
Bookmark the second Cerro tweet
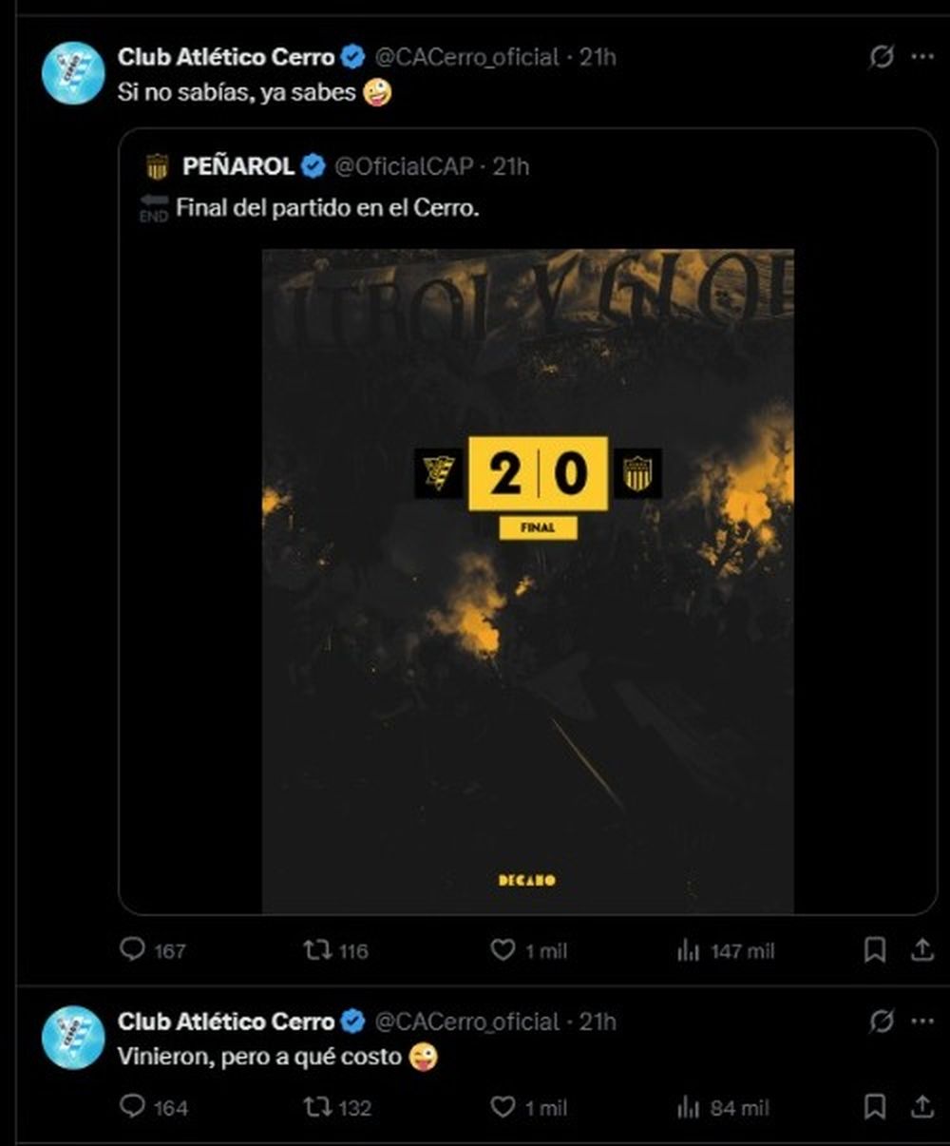pos(875,1106)
